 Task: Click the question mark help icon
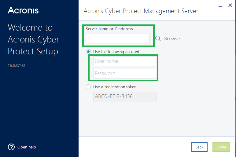coord(11,147)
